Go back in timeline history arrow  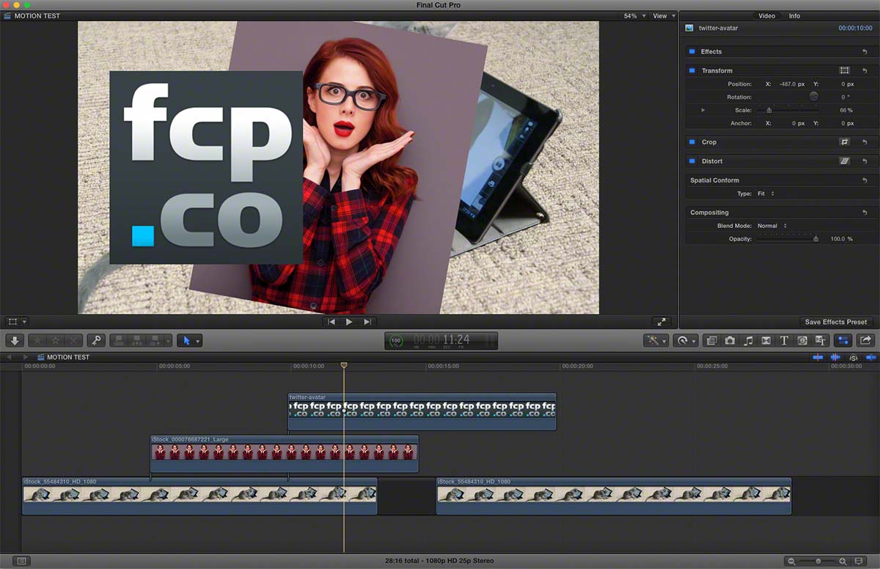point(9,357)
